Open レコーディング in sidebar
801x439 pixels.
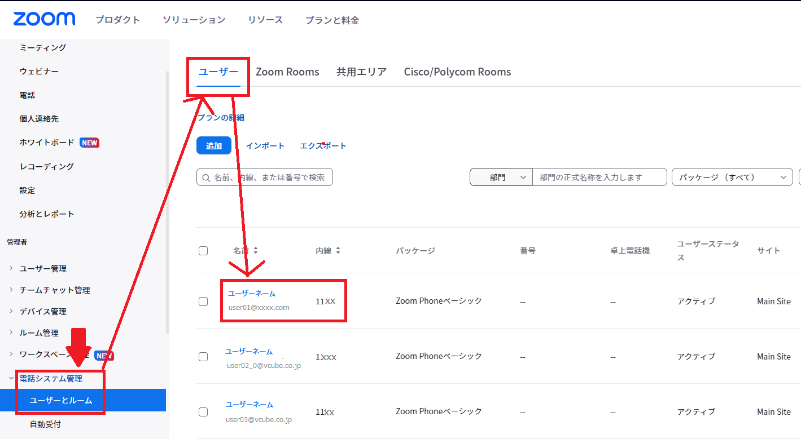pos(47,166)
